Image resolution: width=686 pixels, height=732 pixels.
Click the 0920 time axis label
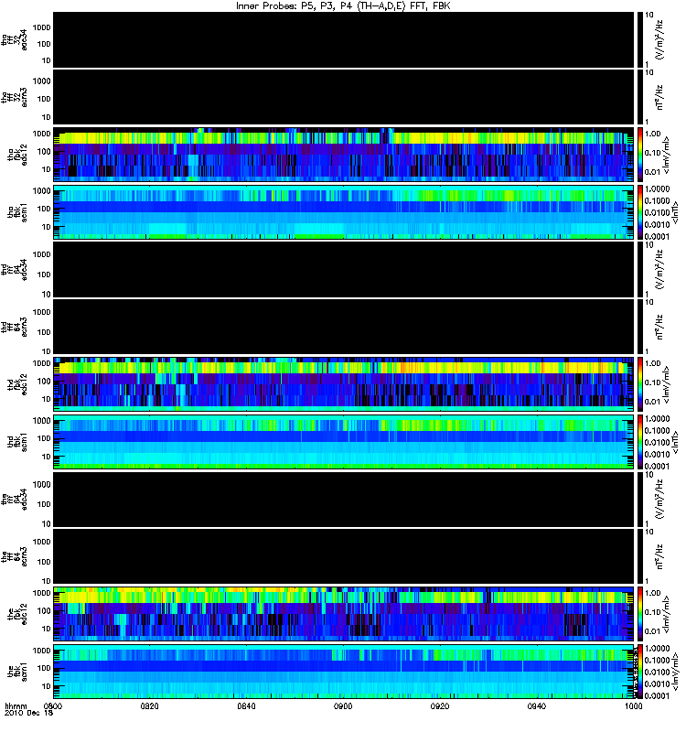[x=440, y=705]
